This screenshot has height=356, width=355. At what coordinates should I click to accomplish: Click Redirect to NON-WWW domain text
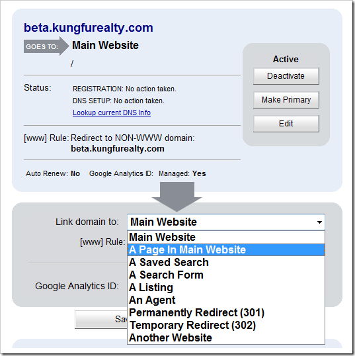[x=133, y=138]
